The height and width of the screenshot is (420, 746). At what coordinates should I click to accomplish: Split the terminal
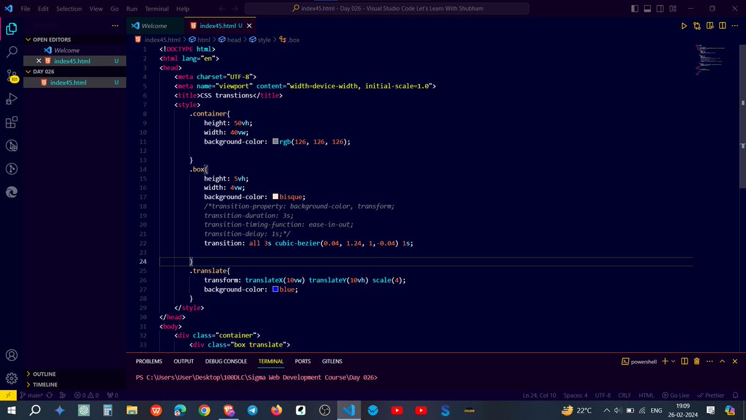coord(684,361)
